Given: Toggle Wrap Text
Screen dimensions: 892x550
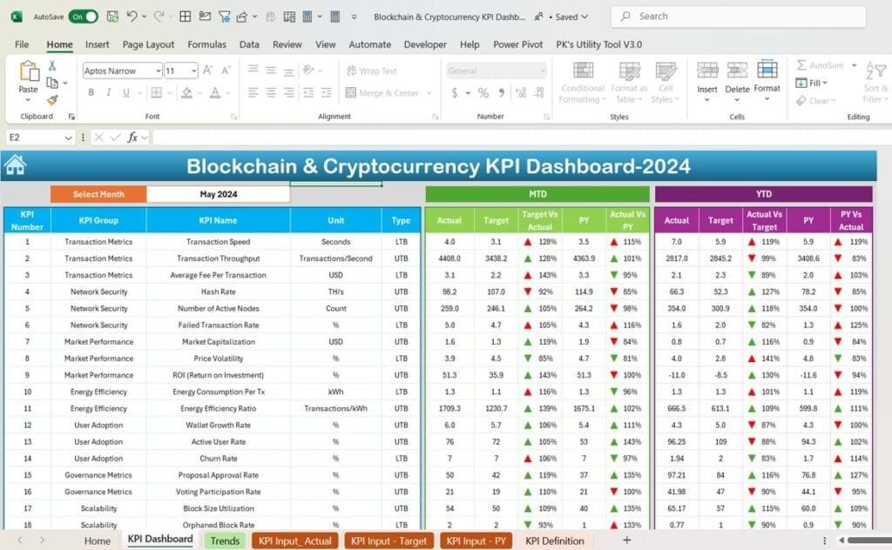Looking at the screenshot, I should [x=372, y=70].
